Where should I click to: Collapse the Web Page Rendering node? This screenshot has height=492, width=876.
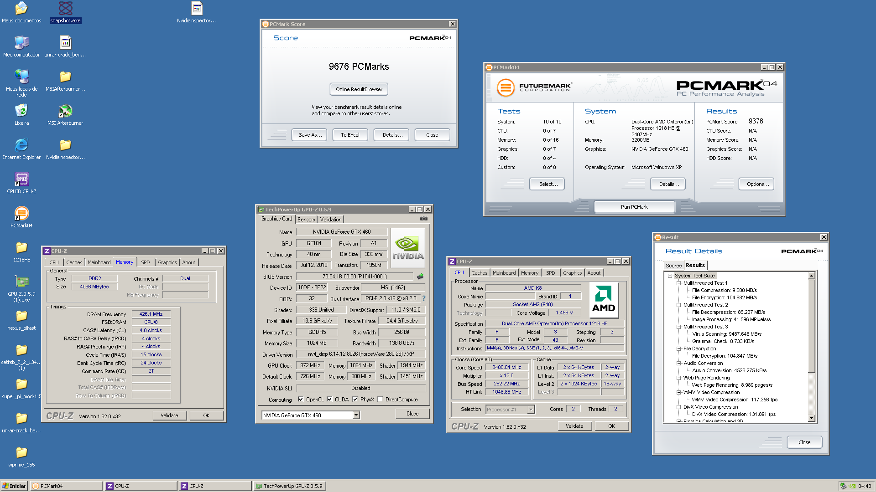pos(678,378)
